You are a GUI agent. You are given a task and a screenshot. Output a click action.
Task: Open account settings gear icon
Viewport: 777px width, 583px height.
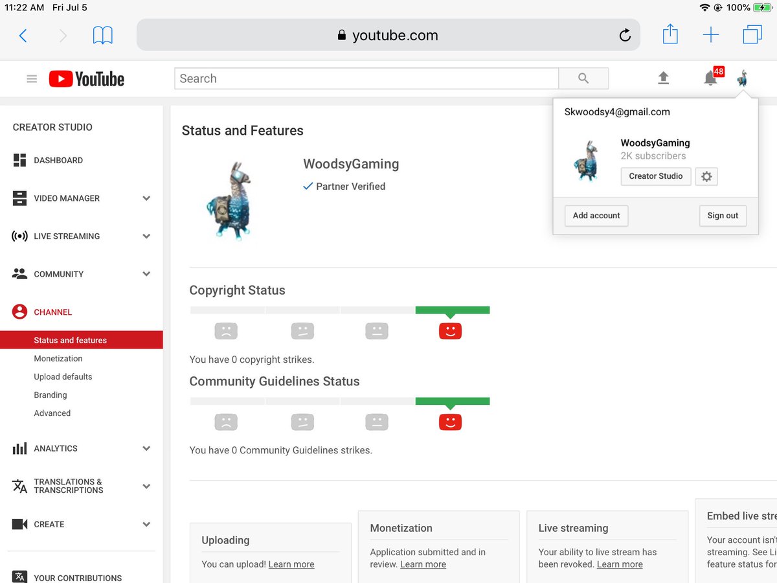click(x=706, y=176)
